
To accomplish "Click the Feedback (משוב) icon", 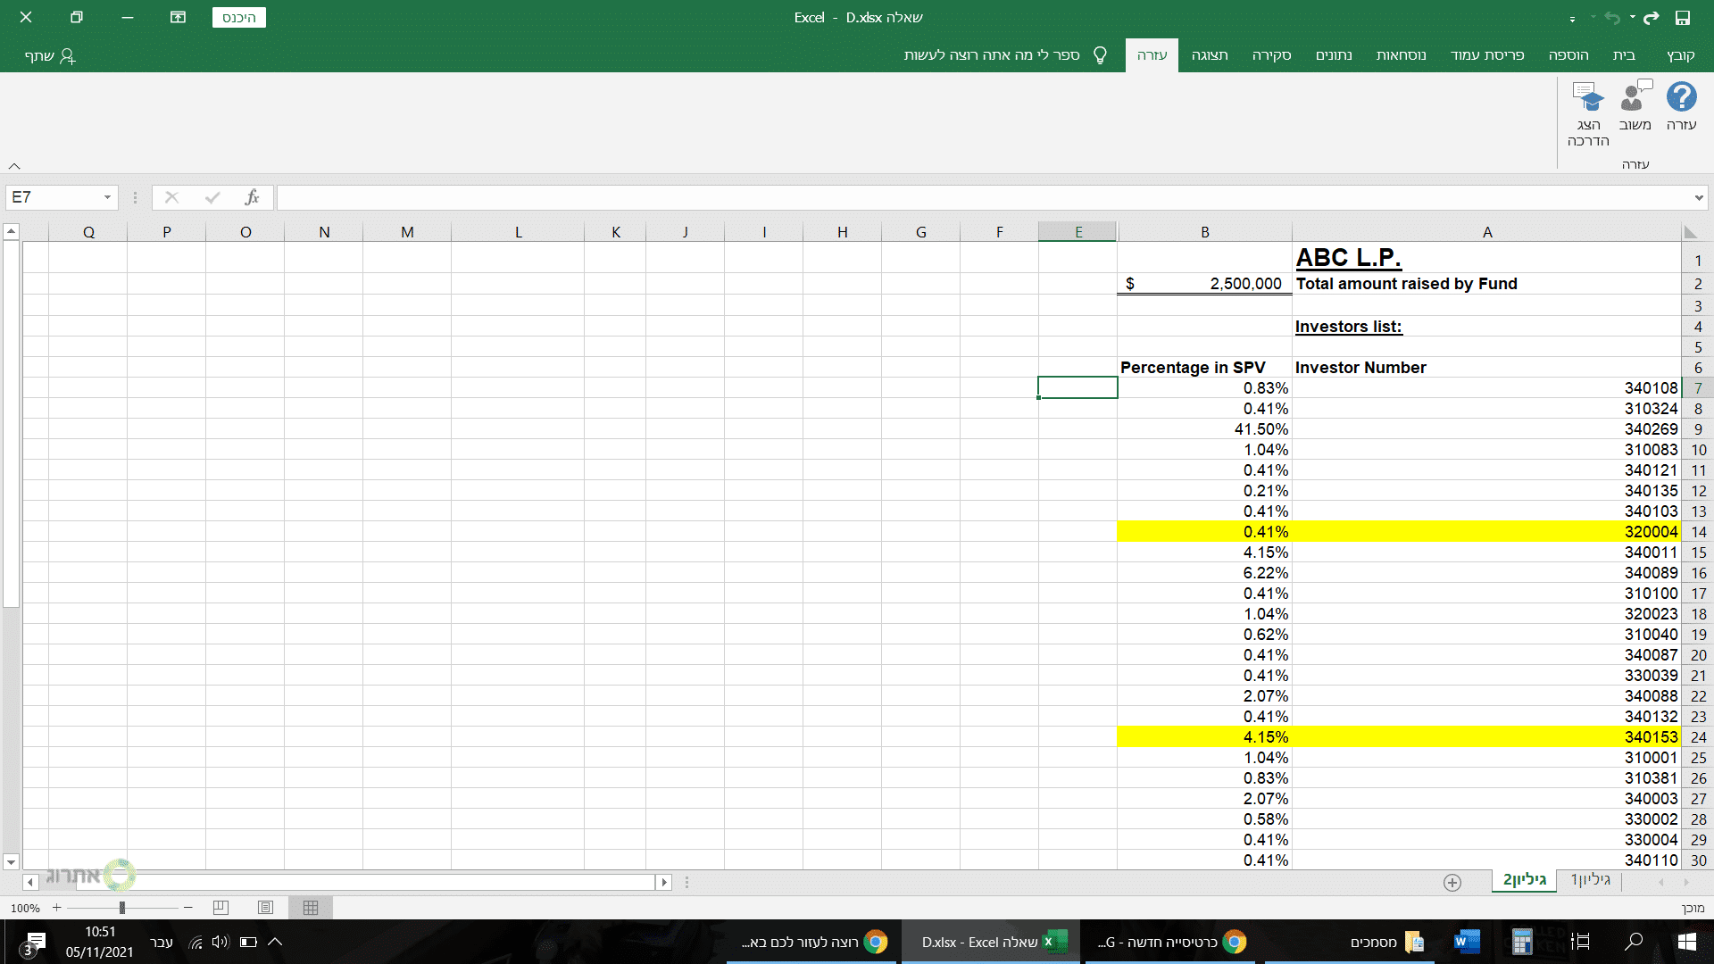I will [x=1635, y=97].
